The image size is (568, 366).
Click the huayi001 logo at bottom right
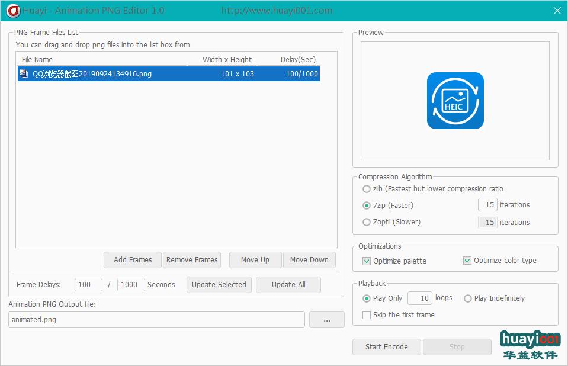(530, 345)
